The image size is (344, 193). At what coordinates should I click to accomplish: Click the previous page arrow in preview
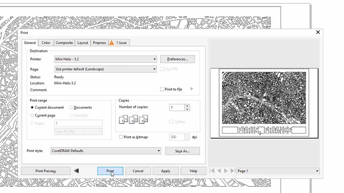point(219,171)
